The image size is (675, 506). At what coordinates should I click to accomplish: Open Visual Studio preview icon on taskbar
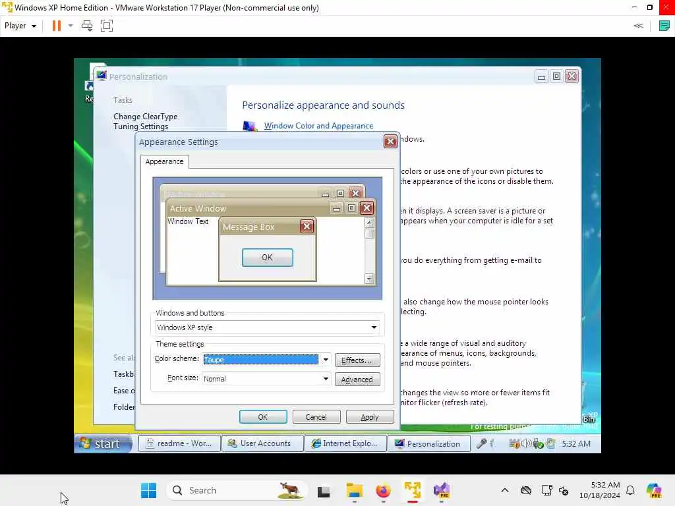pyautogui.click(x=441, y=490)
